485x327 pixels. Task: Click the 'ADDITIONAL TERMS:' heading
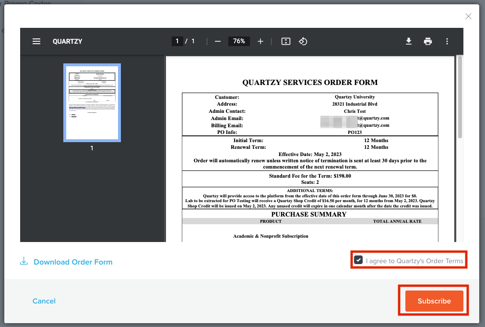pyautogui.click(x=310, y=191)
